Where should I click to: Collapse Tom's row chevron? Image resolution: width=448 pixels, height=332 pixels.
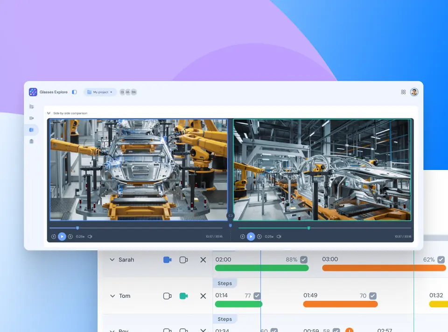pyautogui.click(x=112, y=296)
